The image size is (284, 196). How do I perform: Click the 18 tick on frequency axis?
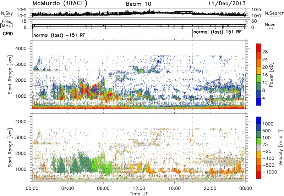pos(24,21)
